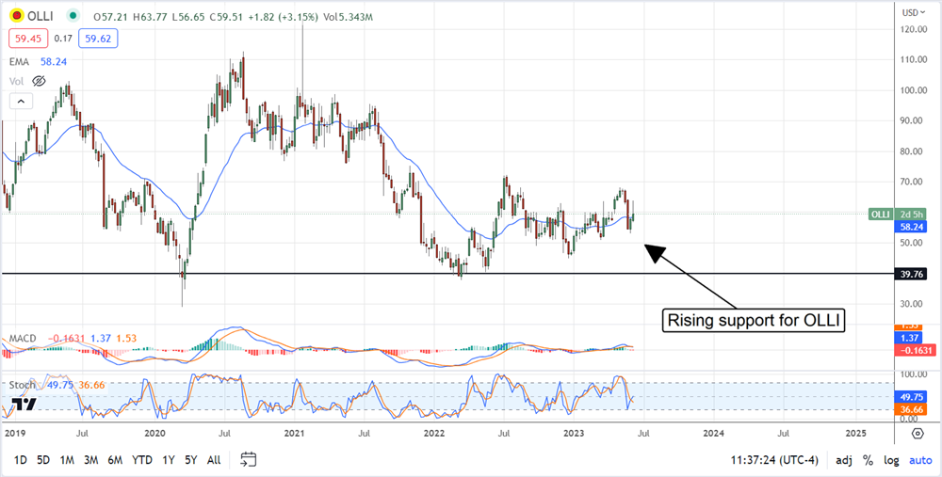Toggle percent scale on the price axis
942x477 pixels.
[x=869, y=460]
